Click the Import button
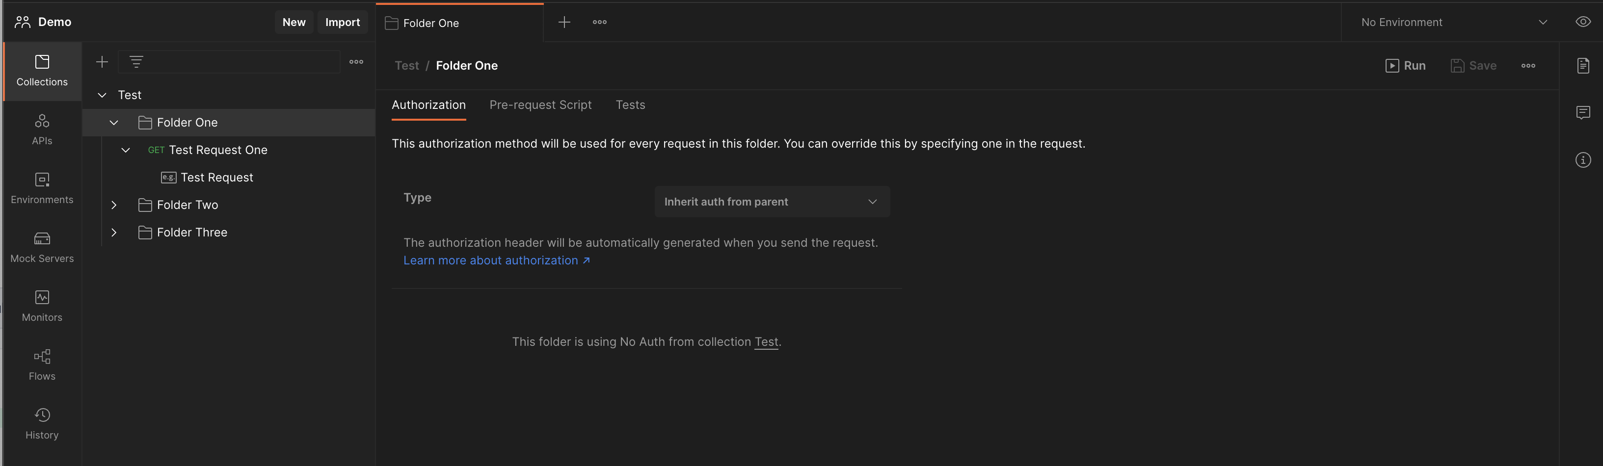Screen dimensions: 1603x466 (342, 23)
